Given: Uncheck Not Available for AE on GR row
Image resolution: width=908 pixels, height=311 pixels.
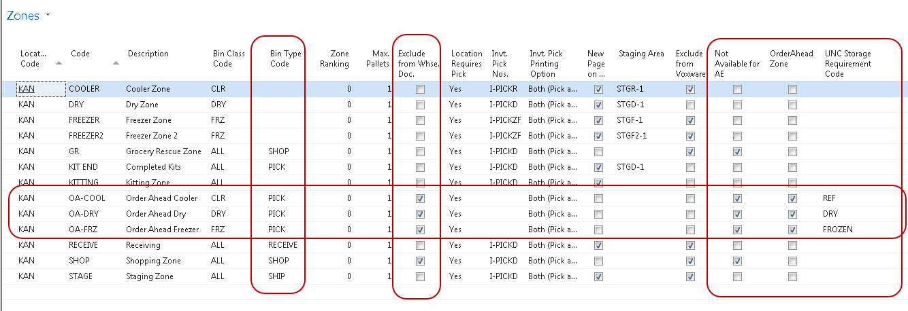Looking at the screenshot, I should pos(737,151).
